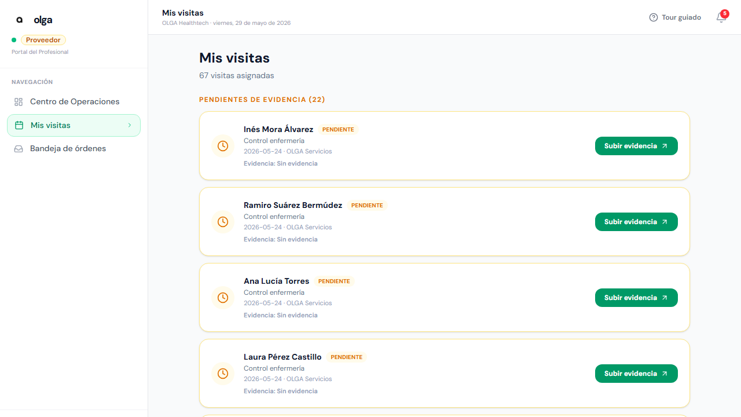Click PENDIENTE badge on Laura Pérez Castillo
This screenshot has width=741, height=417.
(x=346, y=357)
